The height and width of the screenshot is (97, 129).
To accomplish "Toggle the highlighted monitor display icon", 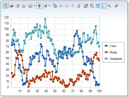I will (x=39, y=6).
